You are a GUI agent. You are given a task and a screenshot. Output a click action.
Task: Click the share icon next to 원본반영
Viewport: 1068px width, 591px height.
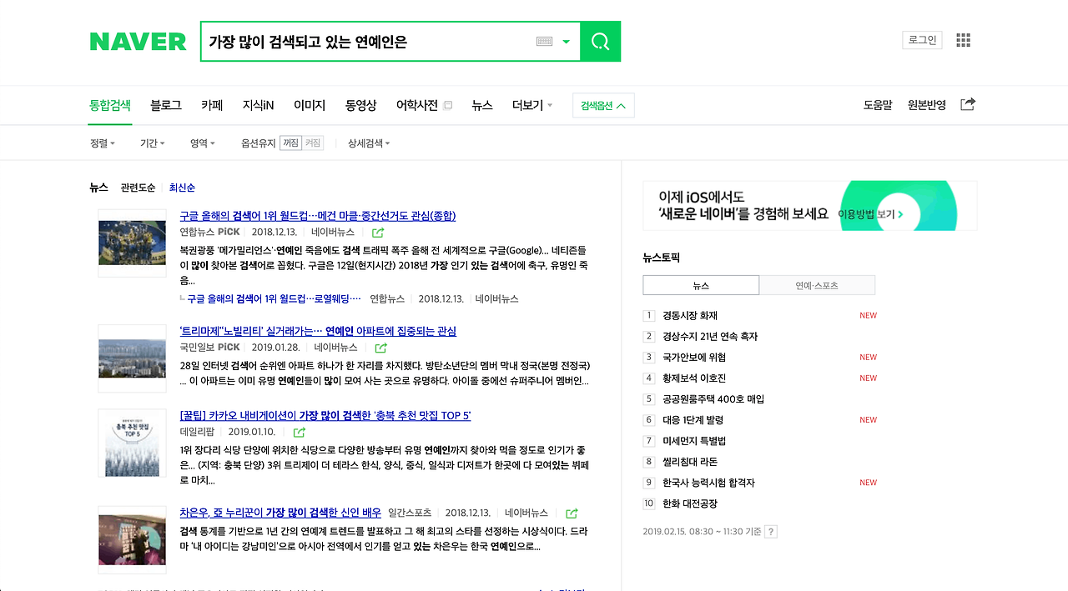(x=967, y=104)
